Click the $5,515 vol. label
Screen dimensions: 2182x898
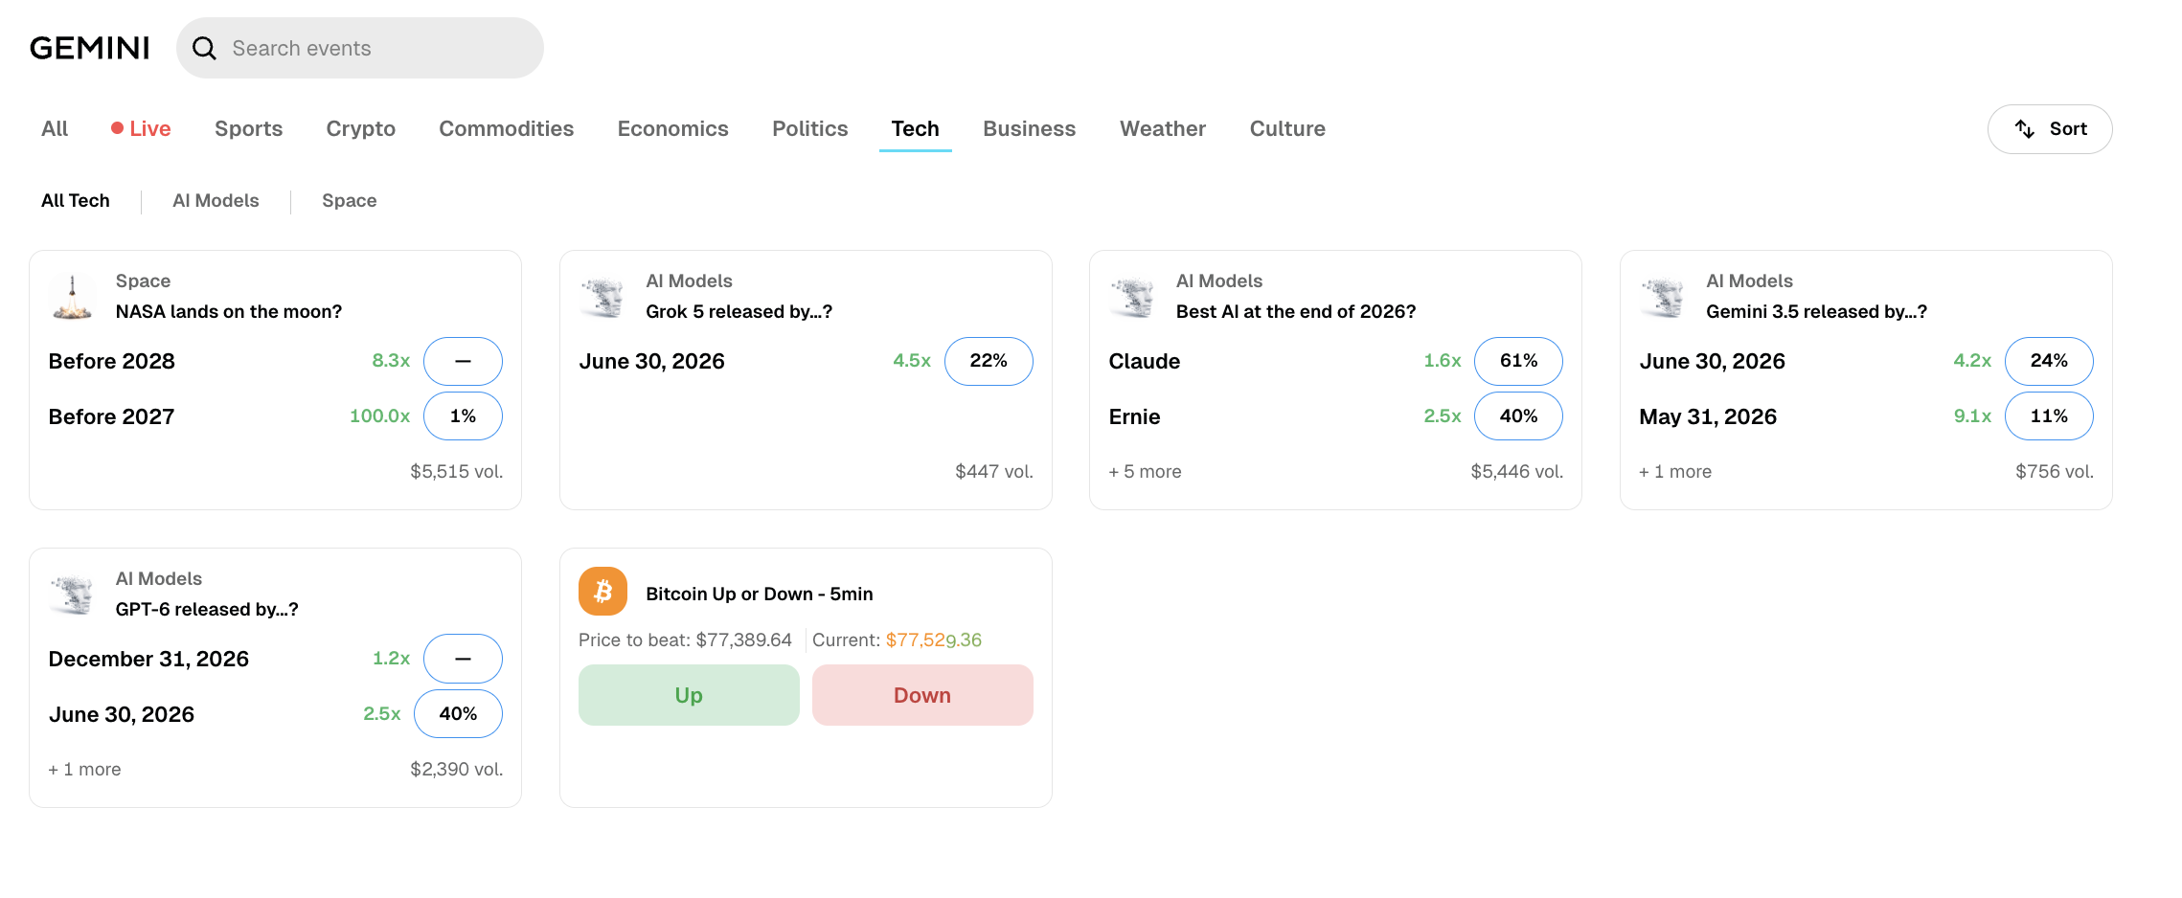[x=457, y=472]
